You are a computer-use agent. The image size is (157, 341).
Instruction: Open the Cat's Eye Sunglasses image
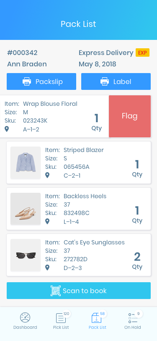pyautogui.click(x=26, y=255)
